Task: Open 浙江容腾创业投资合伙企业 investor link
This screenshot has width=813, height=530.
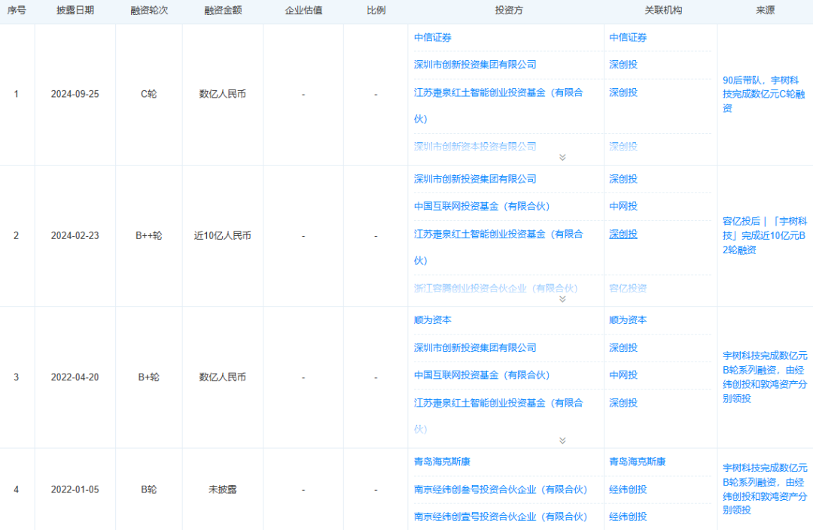Action: (495, 288)
